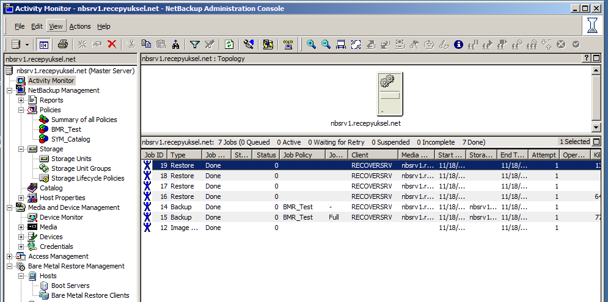Expand the Access Management node
This screenshot has width=608, height=302.
9,256
